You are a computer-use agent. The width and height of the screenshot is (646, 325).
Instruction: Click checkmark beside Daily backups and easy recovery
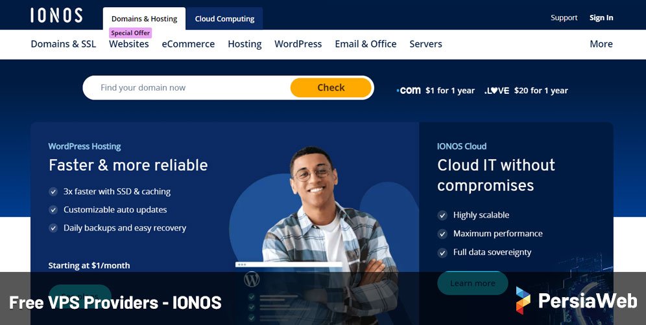point(53,228)
